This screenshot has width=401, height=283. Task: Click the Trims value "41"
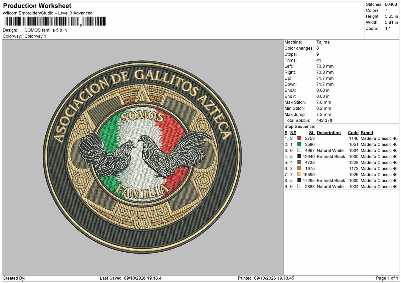(319, 60)
